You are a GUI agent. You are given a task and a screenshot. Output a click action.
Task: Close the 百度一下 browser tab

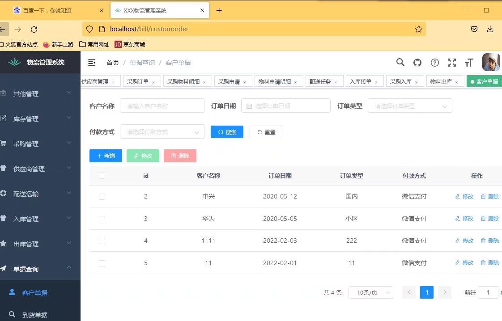pos(102,10)
